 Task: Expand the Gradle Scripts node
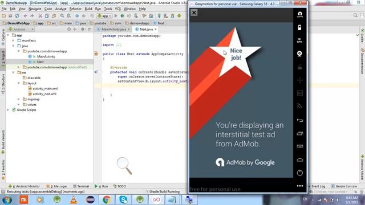pyautogui.click(x=9, y=110)
